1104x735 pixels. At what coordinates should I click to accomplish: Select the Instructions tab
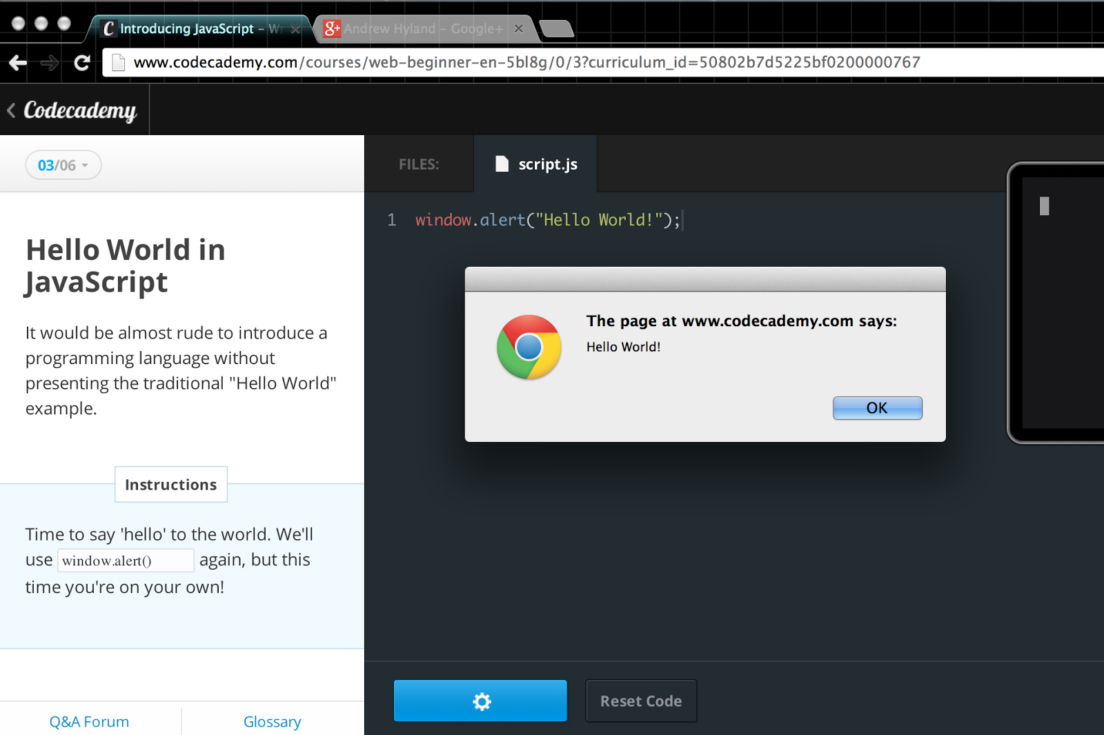point(171,485)
